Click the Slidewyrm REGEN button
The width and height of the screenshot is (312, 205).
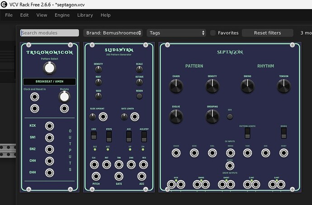139,96
